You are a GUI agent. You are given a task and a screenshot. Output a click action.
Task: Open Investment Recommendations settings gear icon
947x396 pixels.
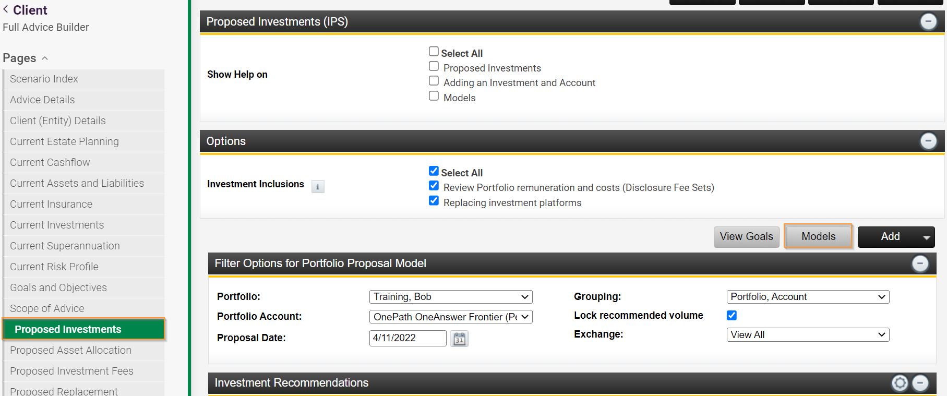point(900,383)
